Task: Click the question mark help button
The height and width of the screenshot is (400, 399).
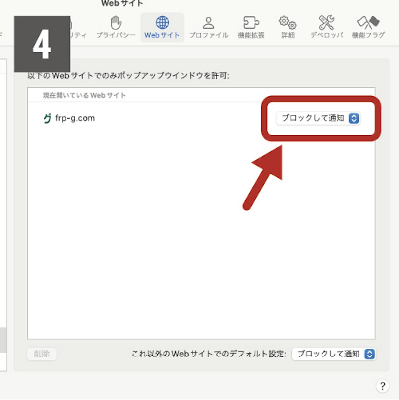Action: click(x=382, y=386)
